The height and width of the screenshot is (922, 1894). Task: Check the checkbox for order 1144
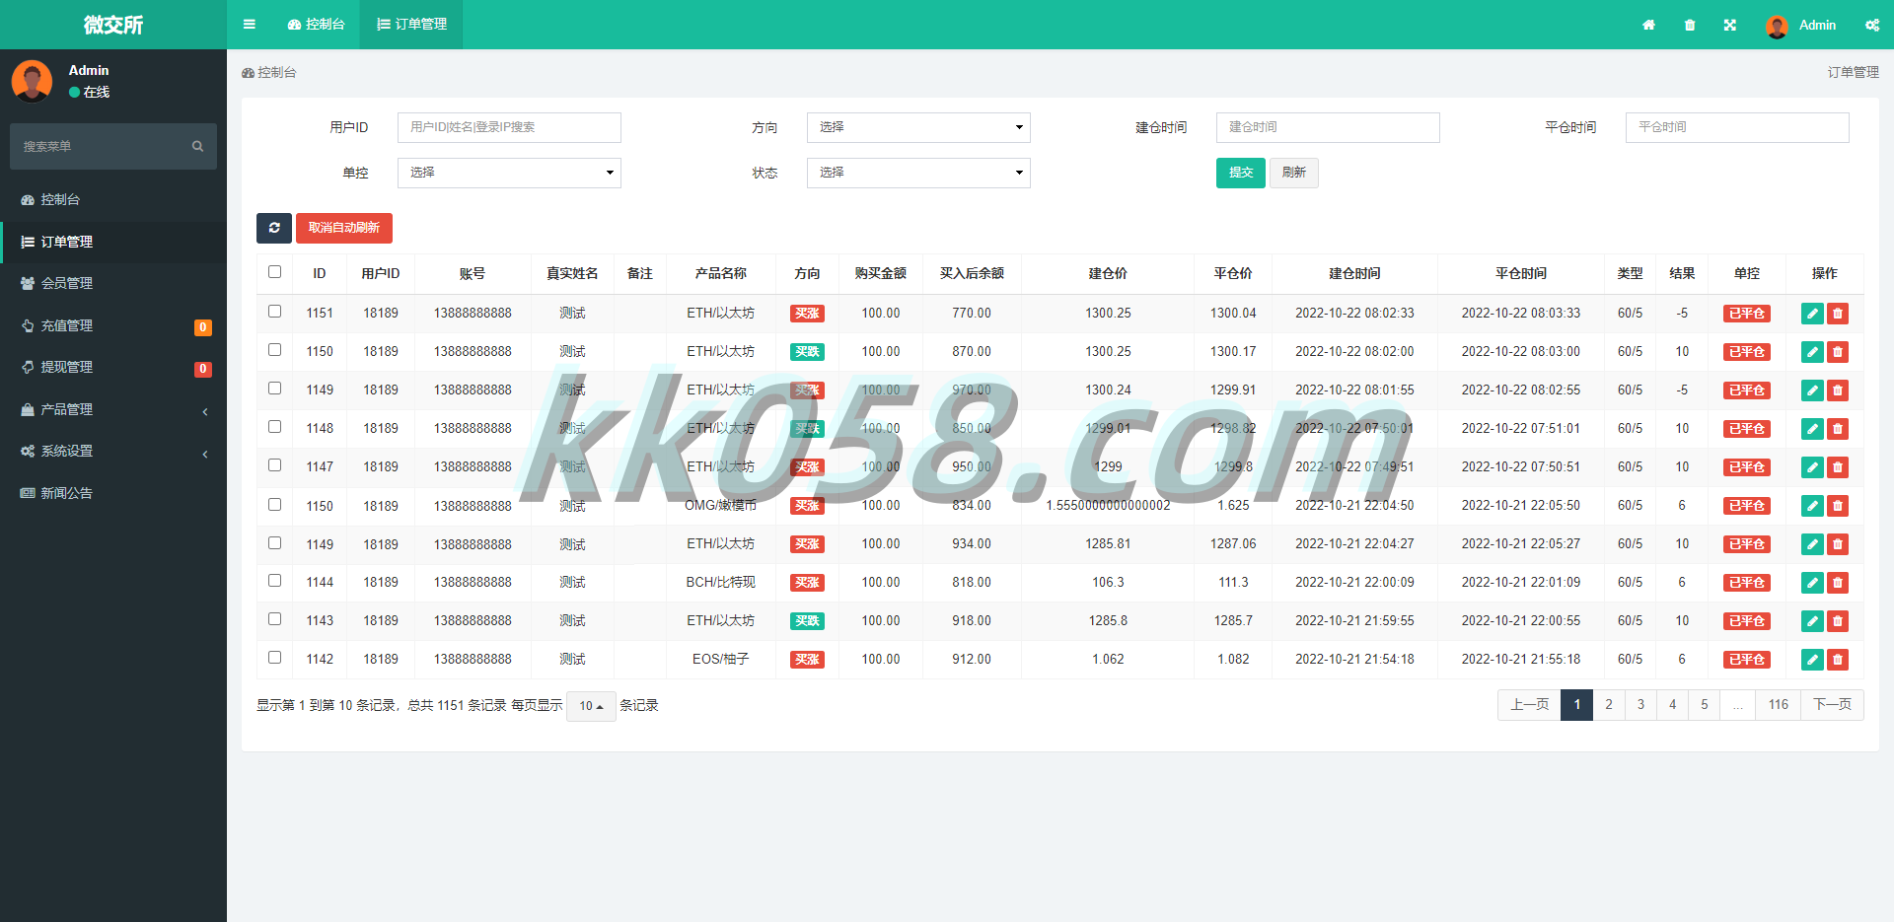pyautogui.click(x=275, y=581)
